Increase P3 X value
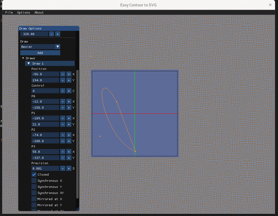This screenshot has width=278, height=216. click(69, 152)
